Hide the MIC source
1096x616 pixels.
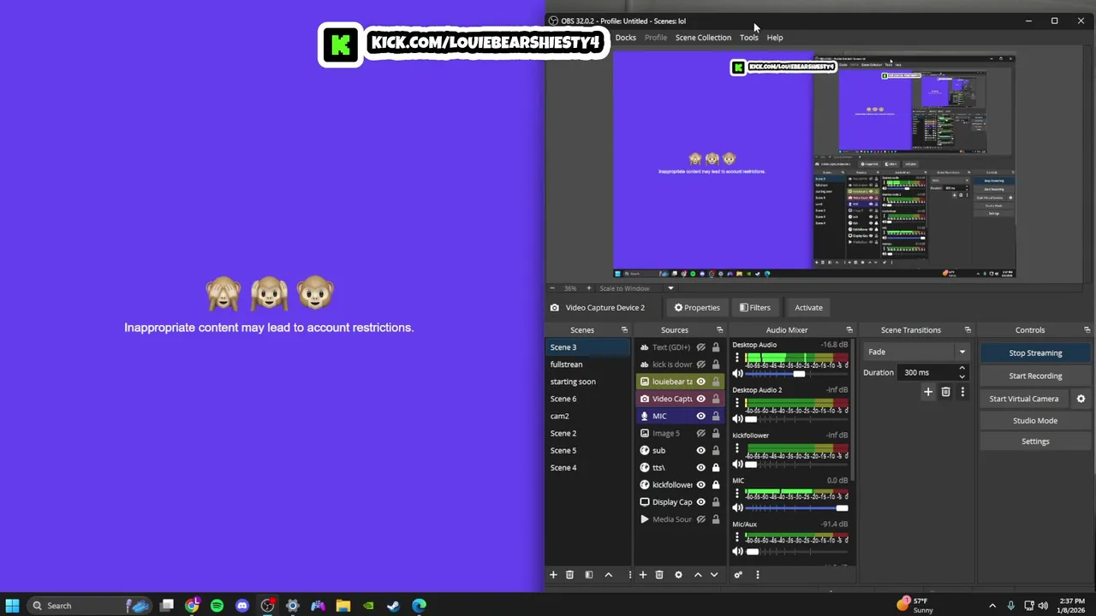pos(700,416)
